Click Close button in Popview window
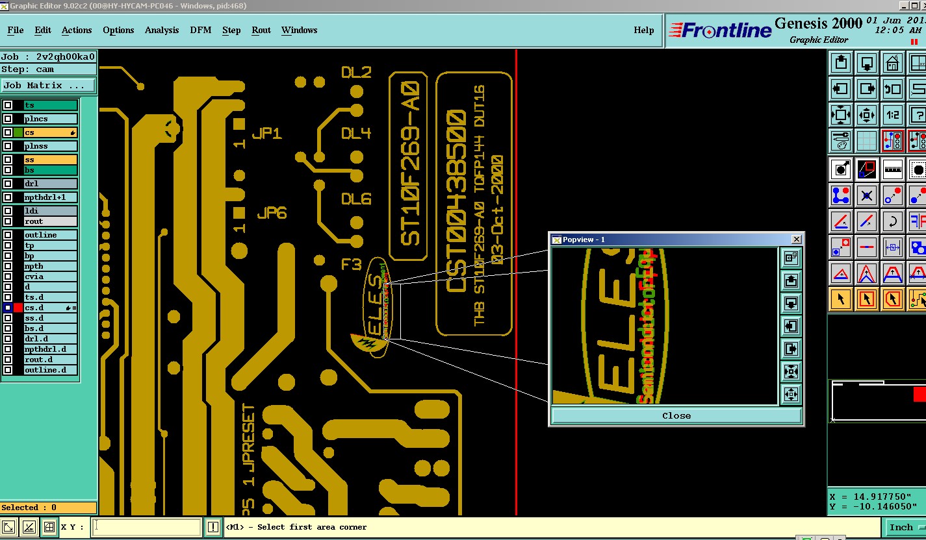Image resolution: width=926 pixels, height=540 pixels. click(676, 415)
